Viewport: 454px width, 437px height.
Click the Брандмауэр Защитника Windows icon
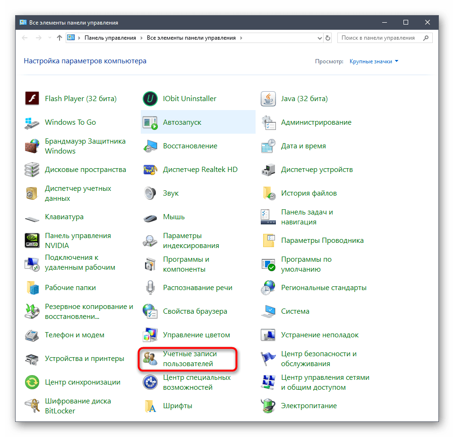coord(32,146)
